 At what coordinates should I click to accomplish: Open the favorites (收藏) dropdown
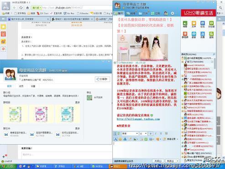[7, 13]
